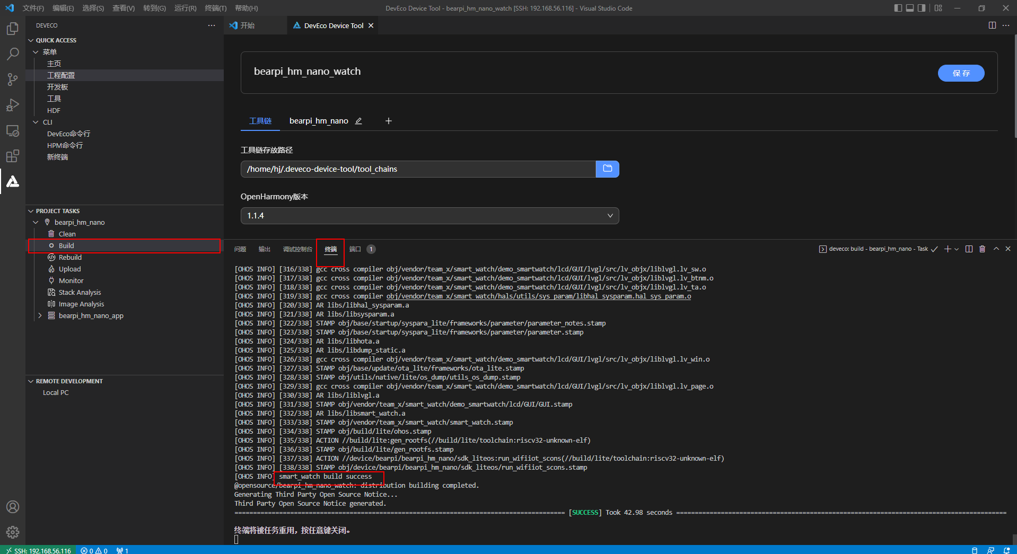
Task: Collapse the CLI tree node
Action: pos(36,122)
